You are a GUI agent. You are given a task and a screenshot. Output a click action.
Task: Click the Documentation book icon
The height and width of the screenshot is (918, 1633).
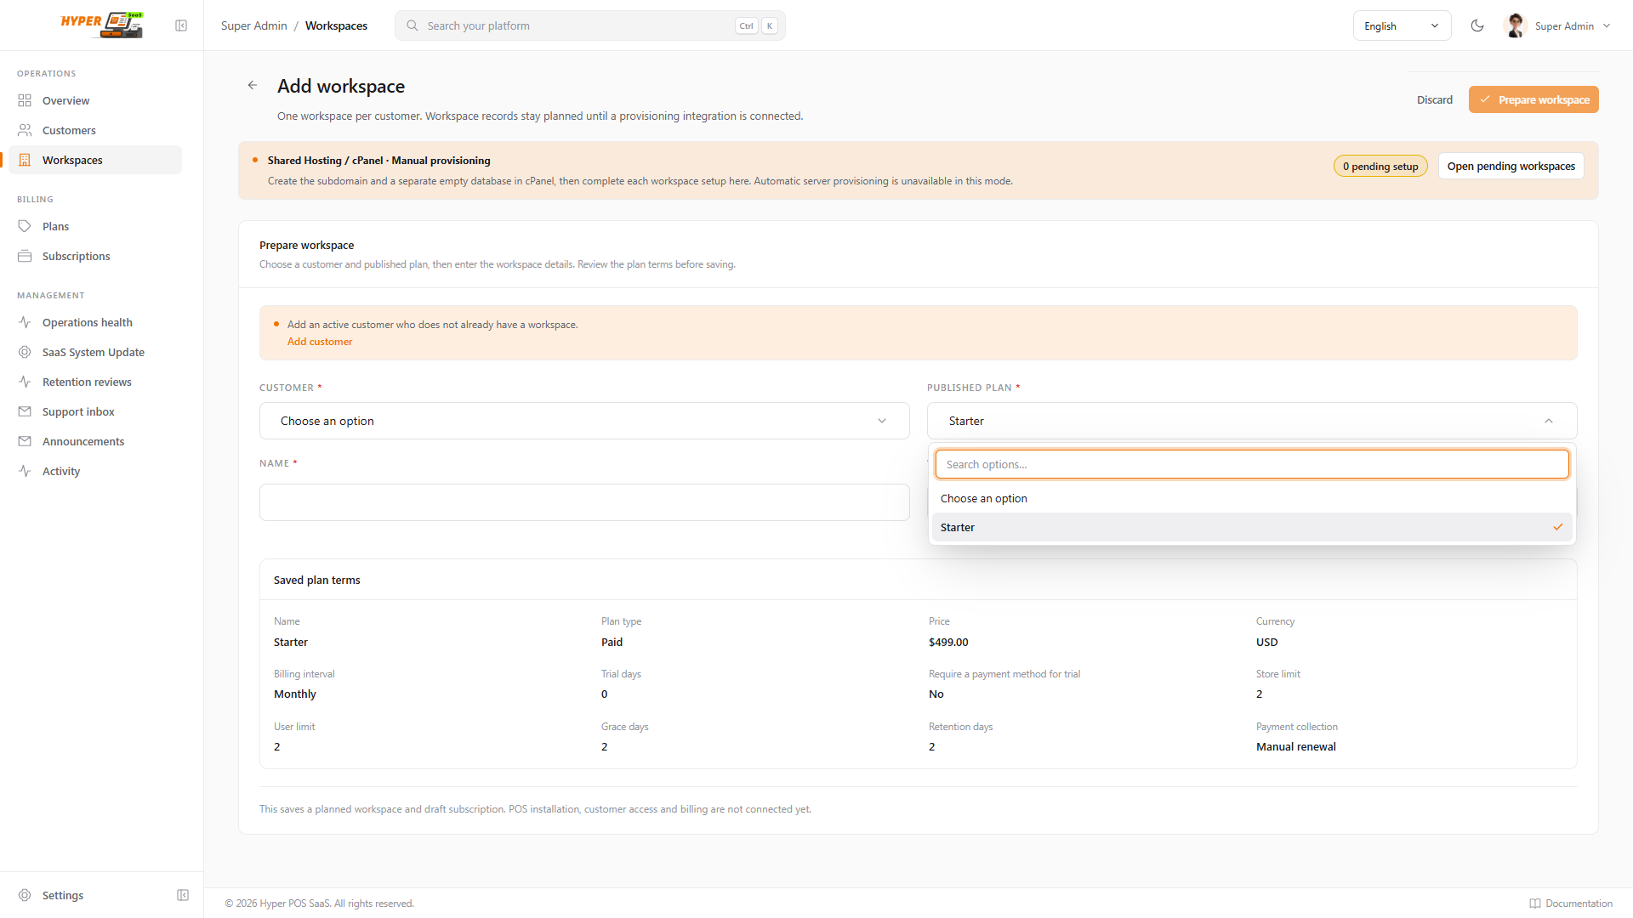pos(1535,904)
